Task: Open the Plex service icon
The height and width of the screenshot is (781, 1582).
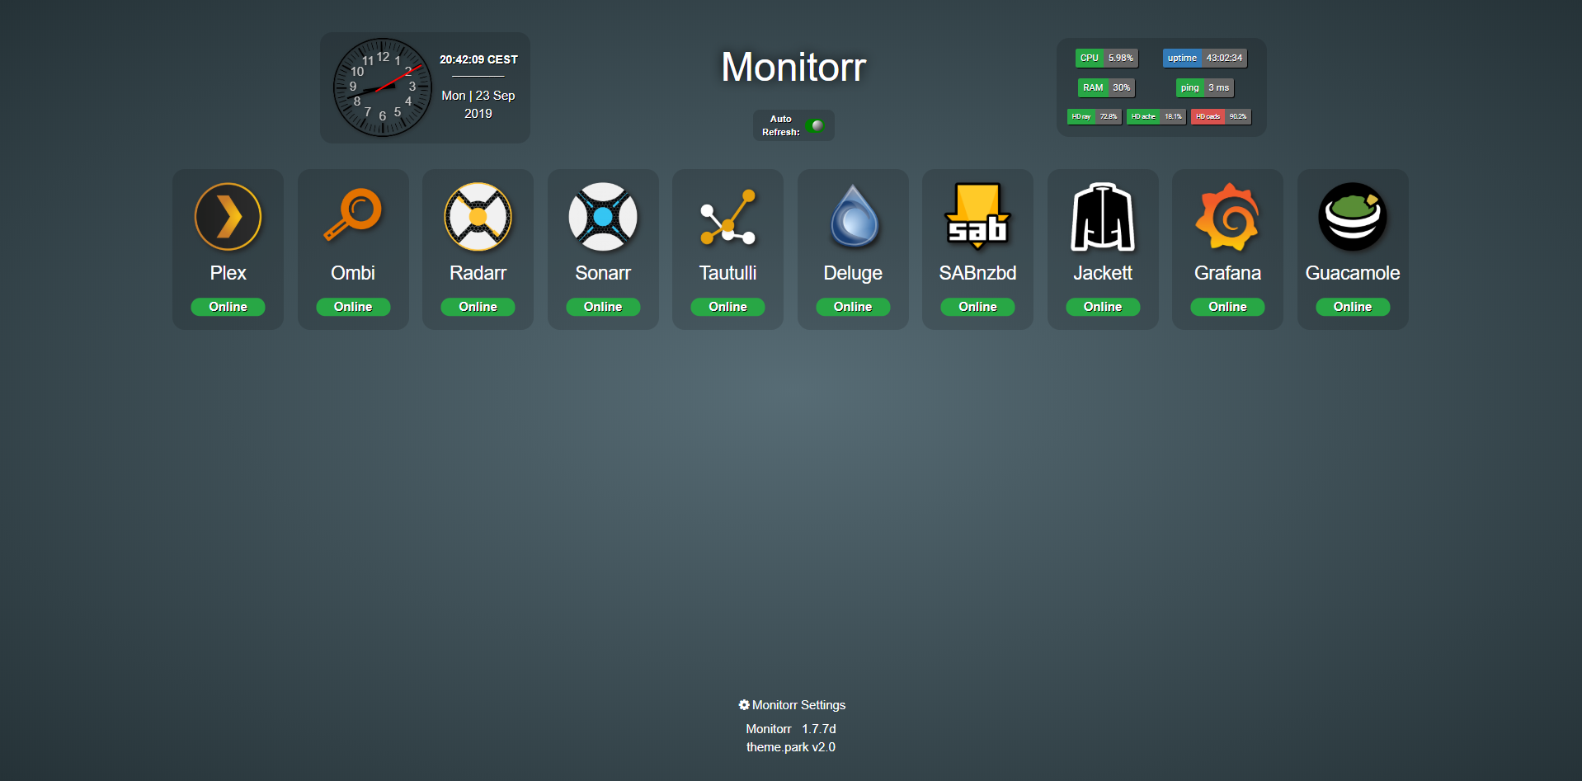Action: 228,217
